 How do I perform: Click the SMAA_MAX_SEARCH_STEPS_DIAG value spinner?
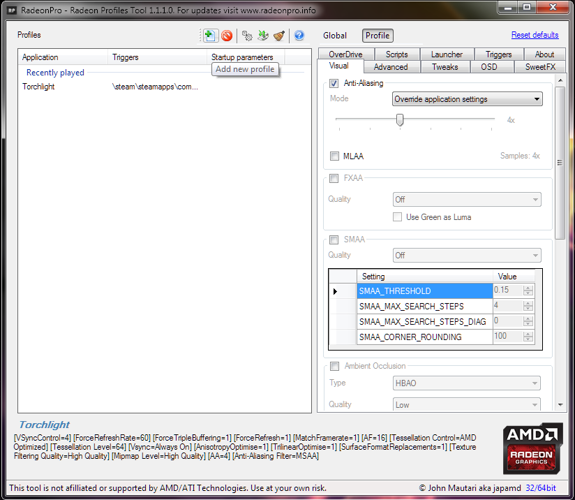pos(528,321)
